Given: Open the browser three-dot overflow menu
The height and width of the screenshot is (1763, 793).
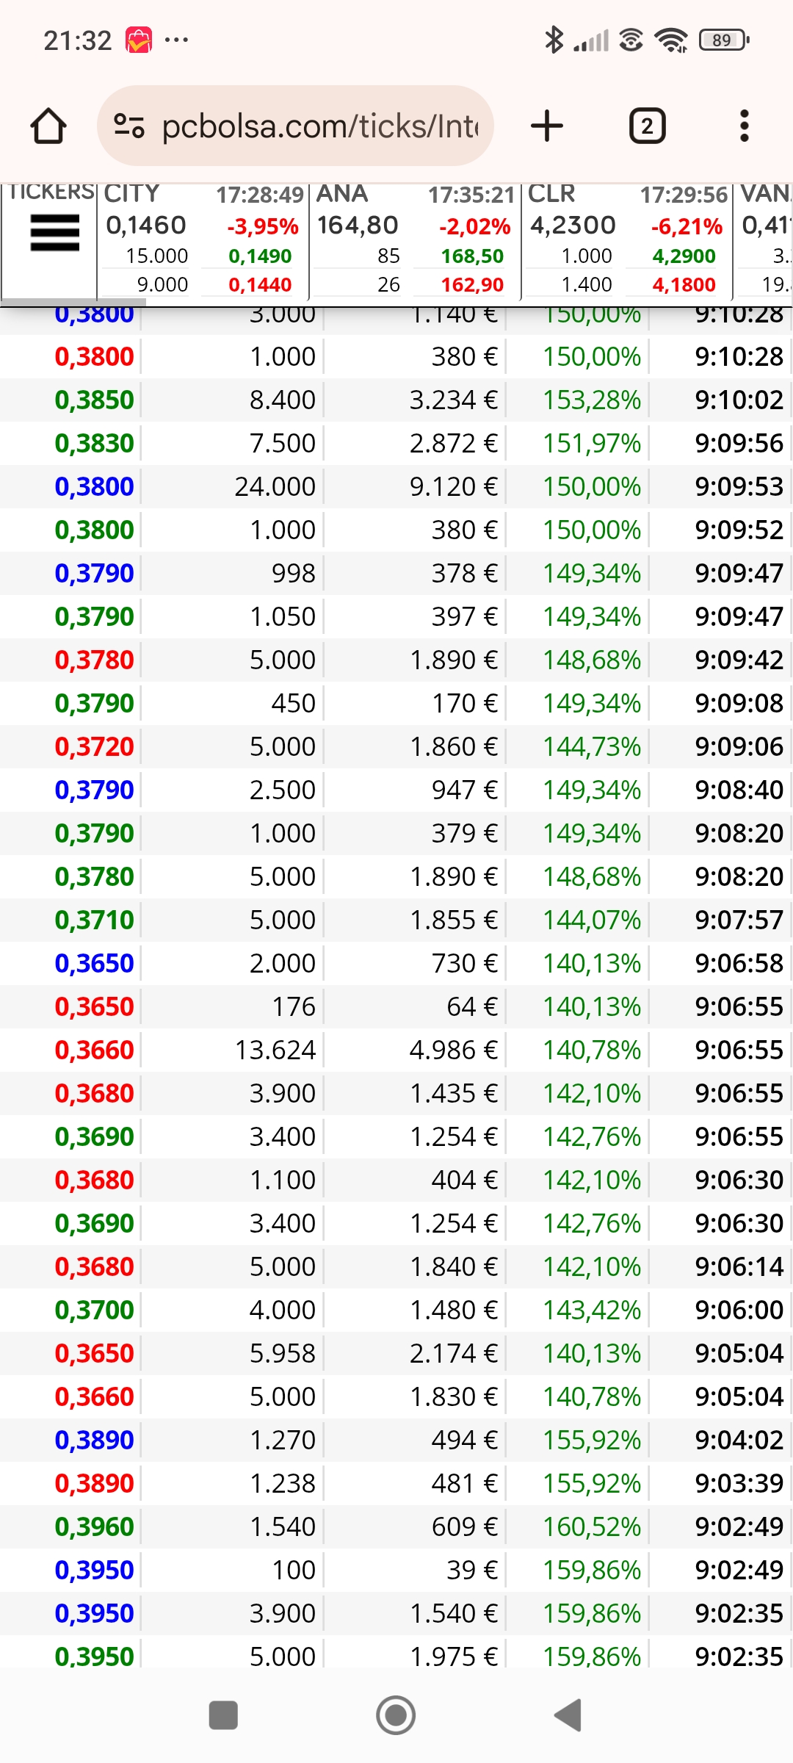Looking at the screenshot, I should (x=745, y=126).
